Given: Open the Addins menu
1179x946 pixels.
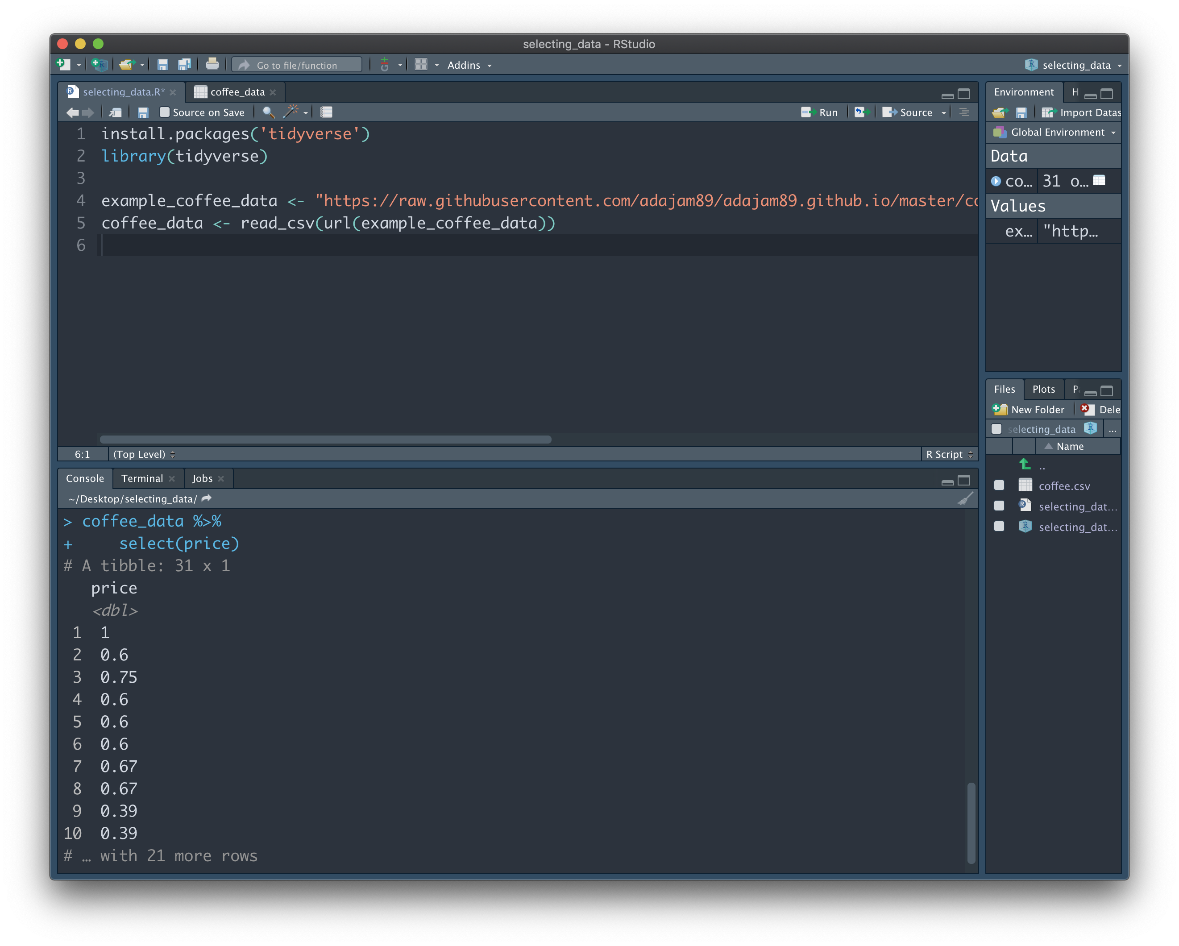Looking at the screenshot, I should (469, 65).
